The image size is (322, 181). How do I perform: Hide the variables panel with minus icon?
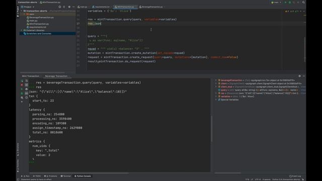pos(304,76)
